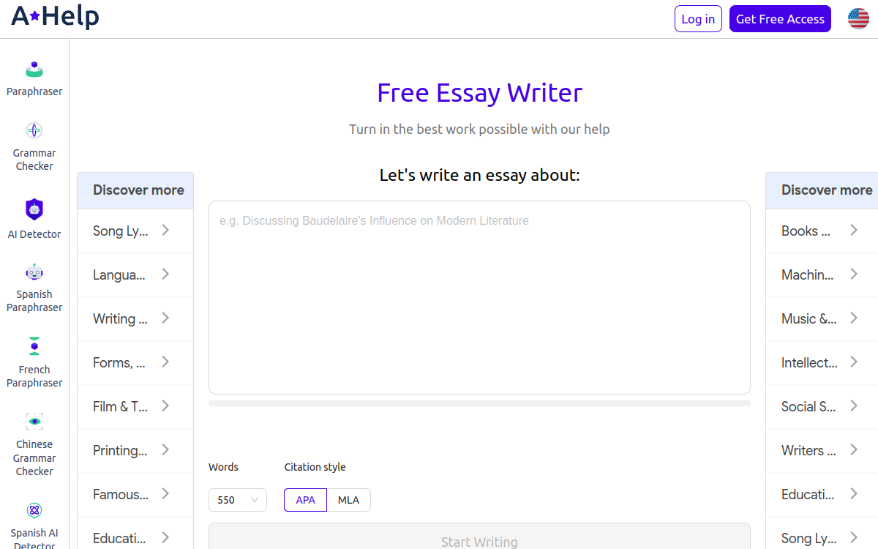Expand the Books ... category chevron

tap(854, 230)
